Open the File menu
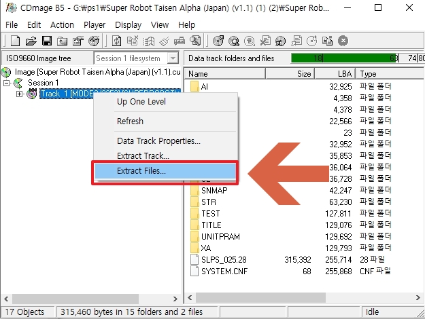Viewport: 425px width, 319px height. [12, 25]
